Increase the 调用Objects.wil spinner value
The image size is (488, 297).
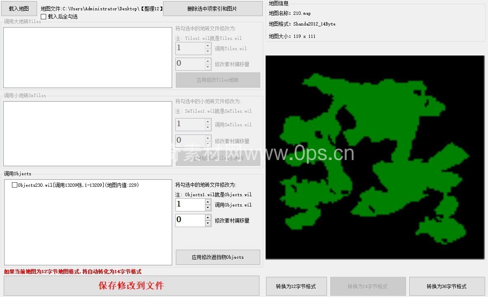[208, 202]
